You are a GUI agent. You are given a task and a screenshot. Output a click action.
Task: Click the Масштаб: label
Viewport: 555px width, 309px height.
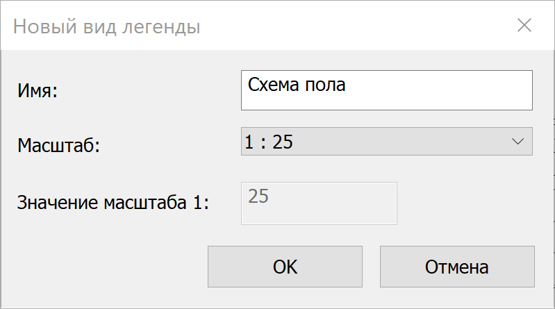[x=59, y=145]
